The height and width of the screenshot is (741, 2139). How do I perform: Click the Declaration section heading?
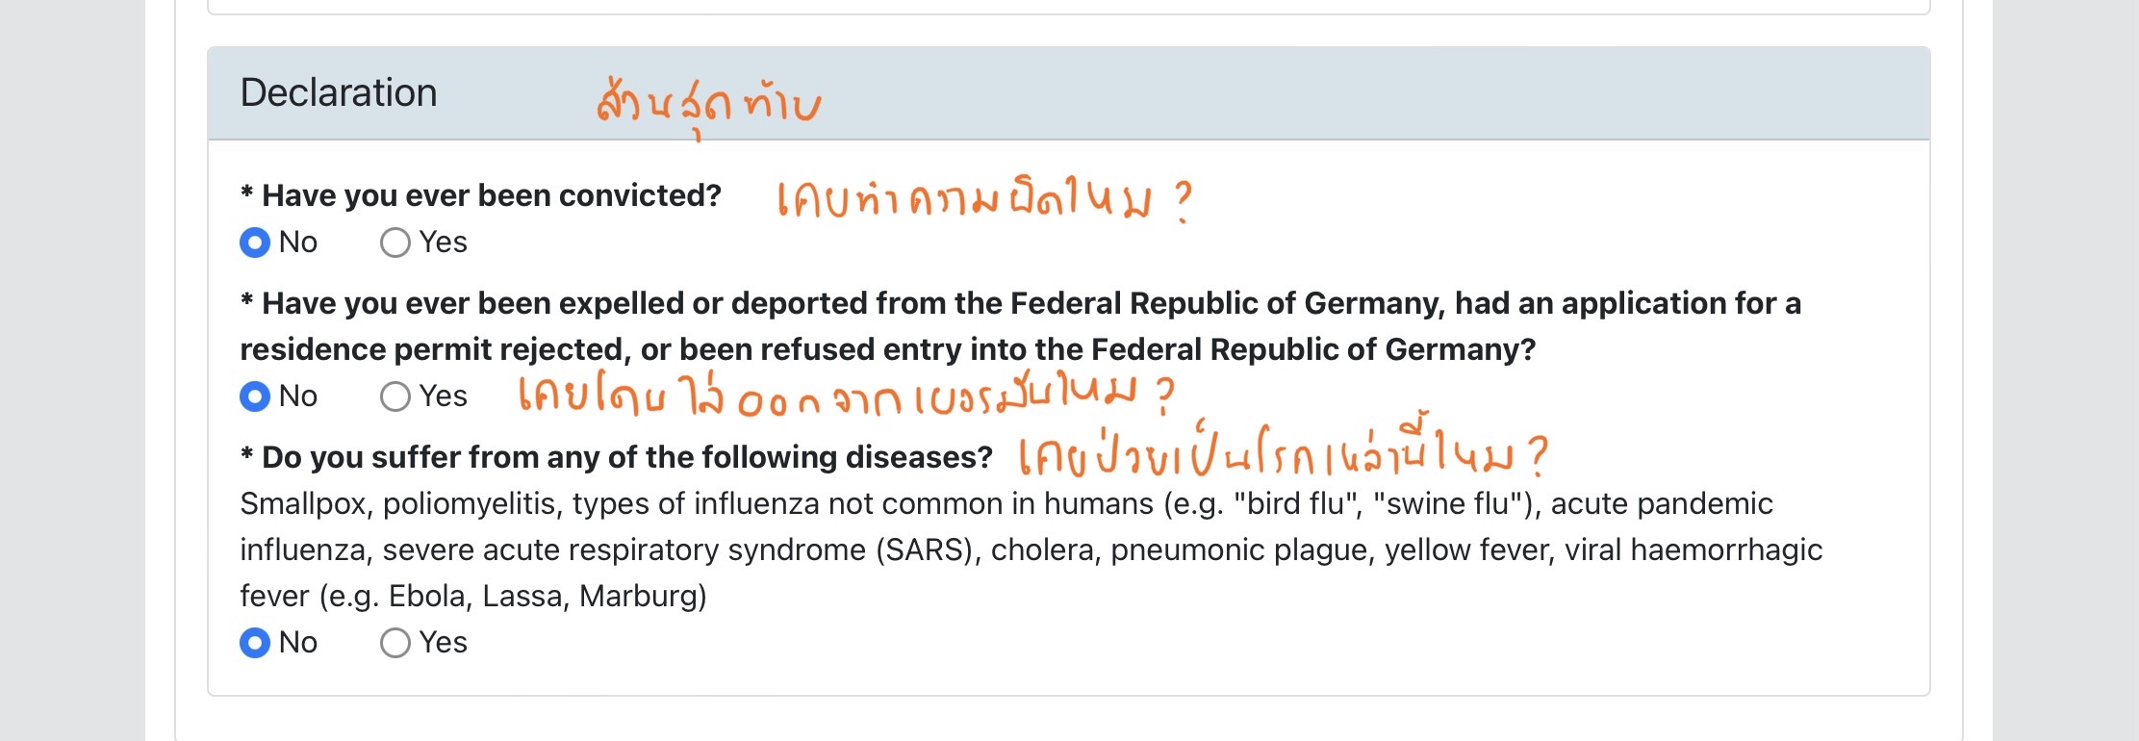(339, 93)
